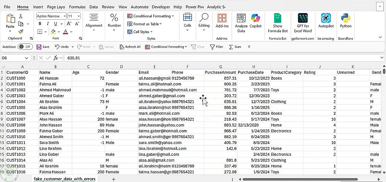The width and height of the screenshot is (386, 182).
Task: Apply Underline formatting
Action: tap(55, 24)
